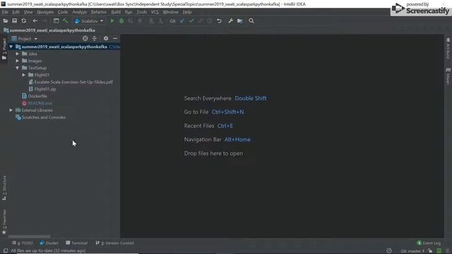Viewport: 452px width, 254px height.
Task: Expand External Libraries node
Action: click(11, 110)
